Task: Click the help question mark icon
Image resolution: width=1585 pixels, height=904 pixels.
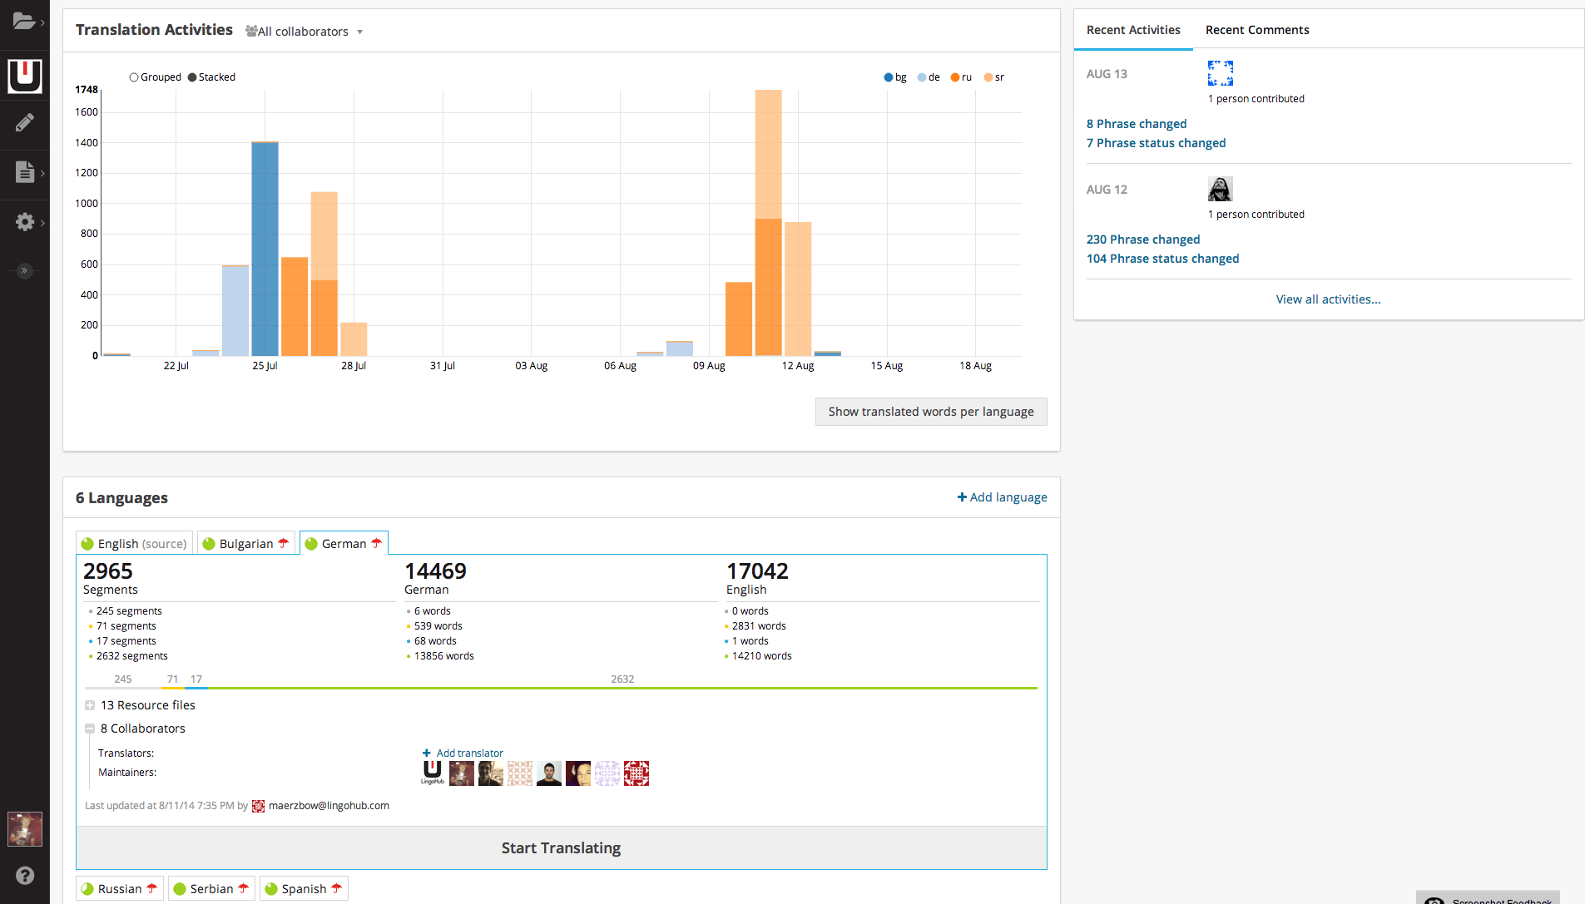Action: click(x=25, y=875)
